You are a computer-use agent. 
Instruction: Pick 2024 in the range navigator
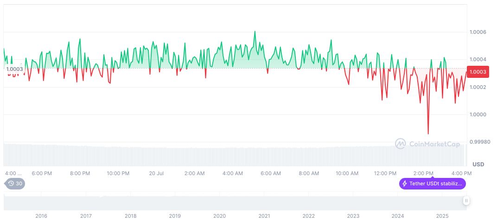(x=398, y=216)
